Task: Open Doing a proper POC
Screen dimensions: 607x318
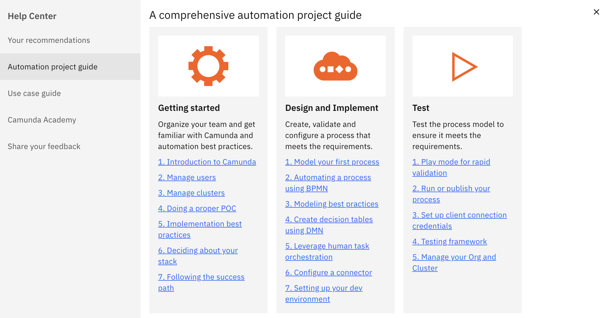Action: pos(197,208)
